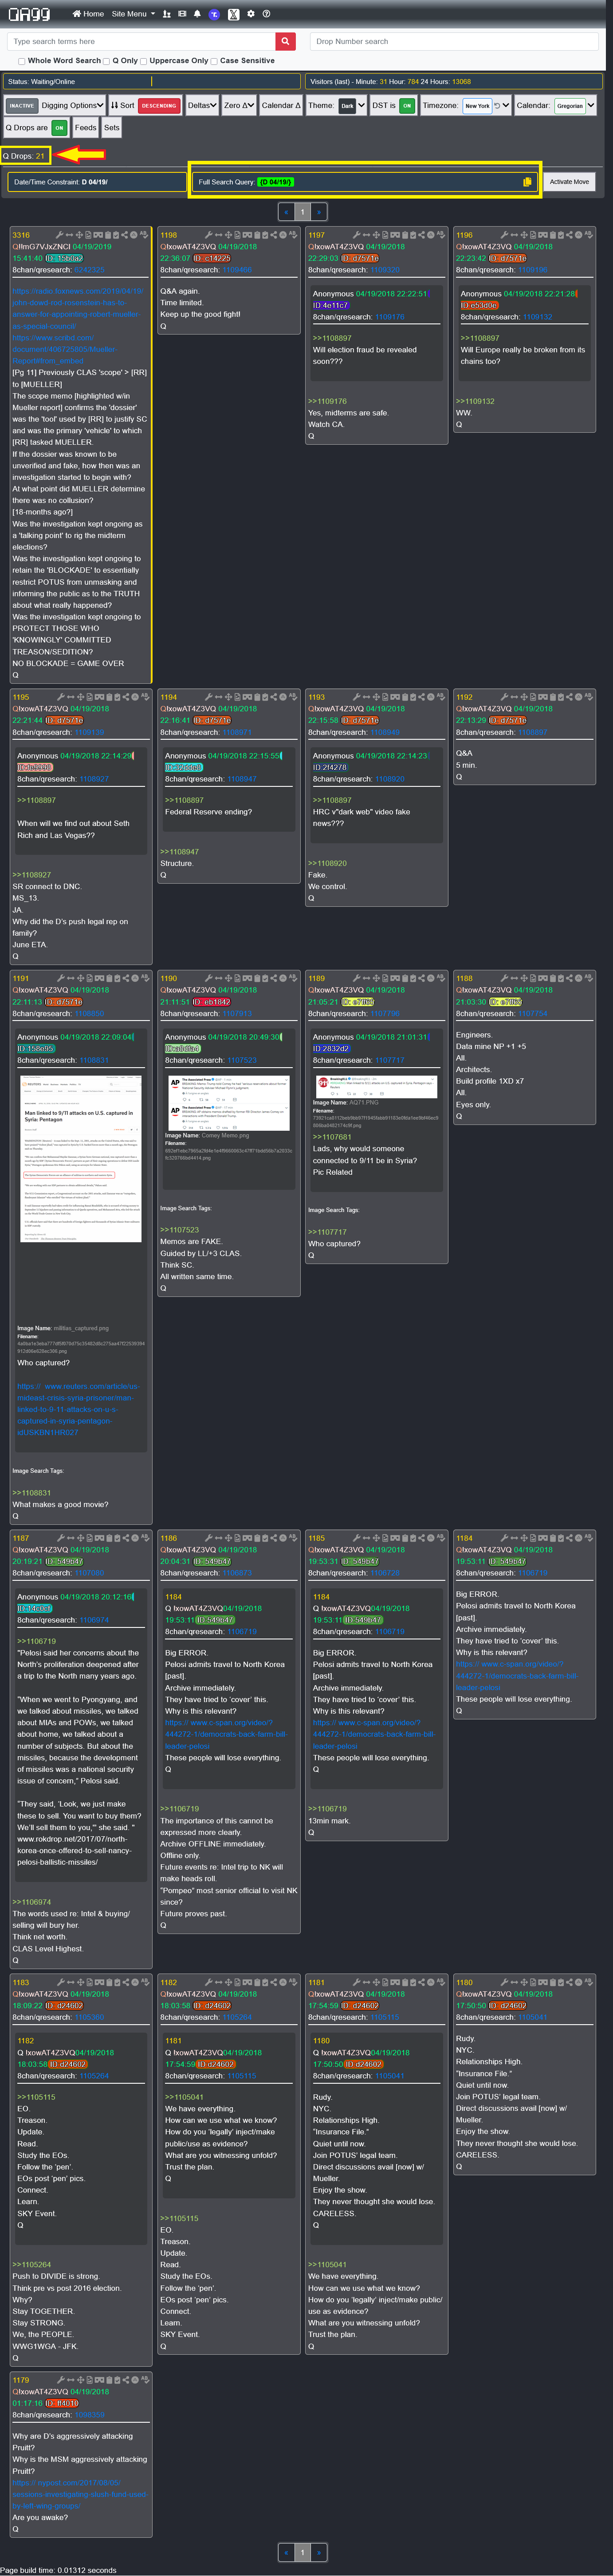Open the X (Twitter) icon in navbar
The width and height of the screenshot is (613, 2576).
point(232,14)
